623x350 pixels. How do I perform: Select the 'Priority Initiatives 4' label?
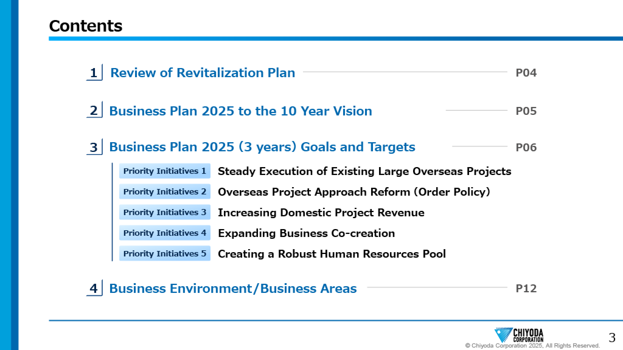click(x=165, y=233)
